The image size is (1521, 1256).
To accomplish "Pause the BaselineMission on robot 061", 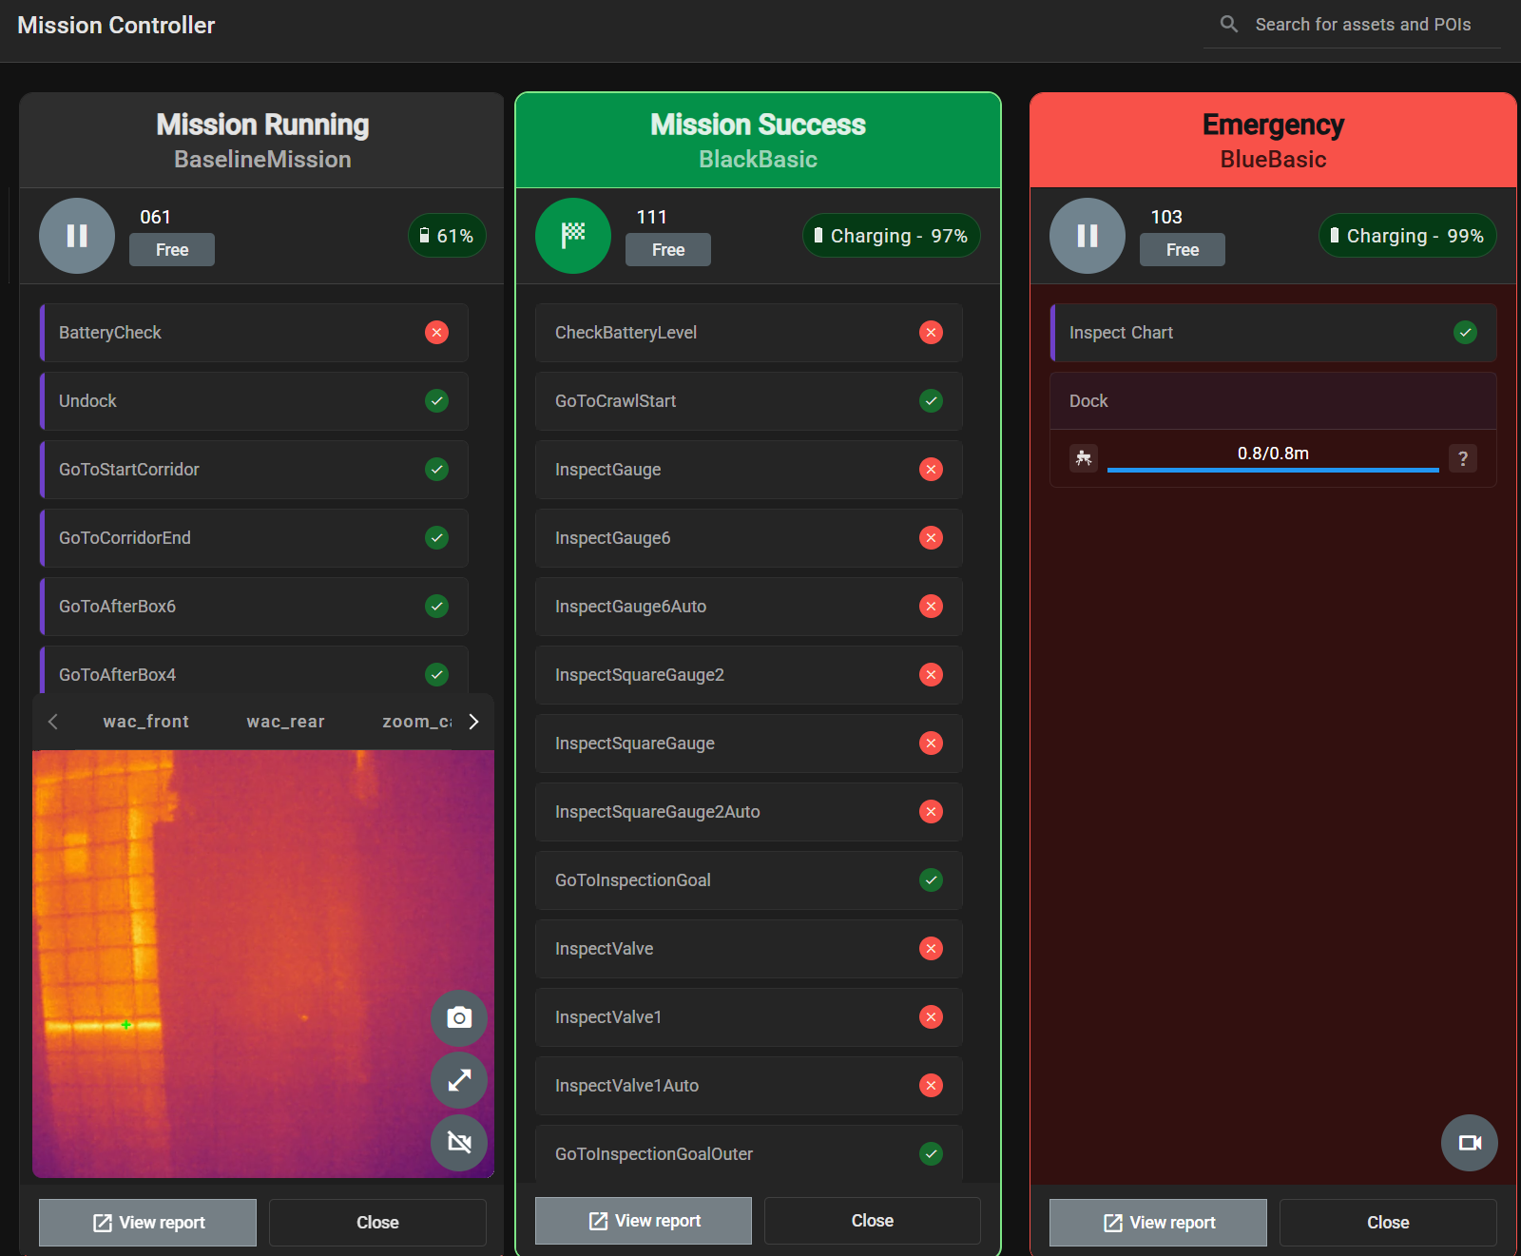I will click(77, 236).
